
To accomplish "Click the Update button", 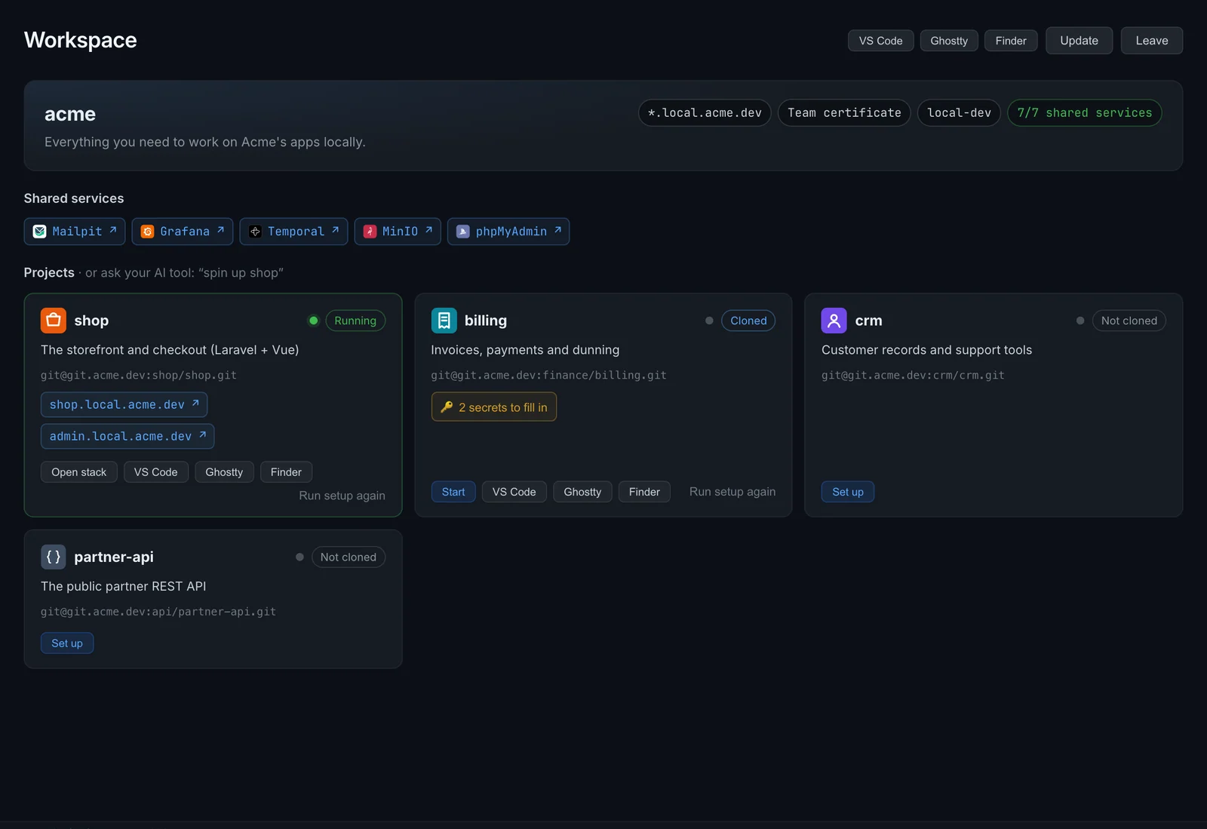I will 1079,41.
